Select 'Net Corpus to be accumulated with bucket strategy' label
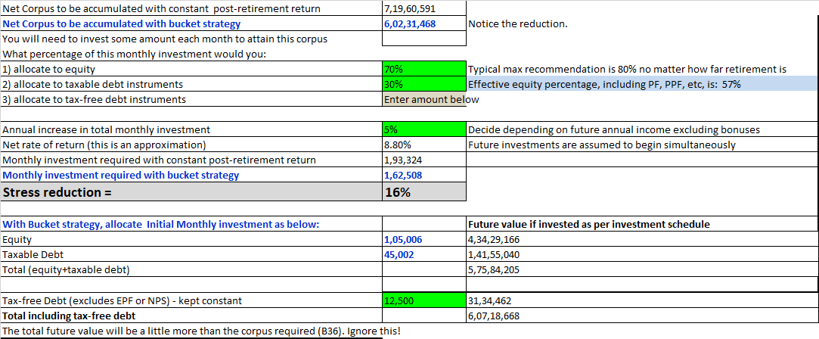 pyautogui.click(x=122, y=24)
